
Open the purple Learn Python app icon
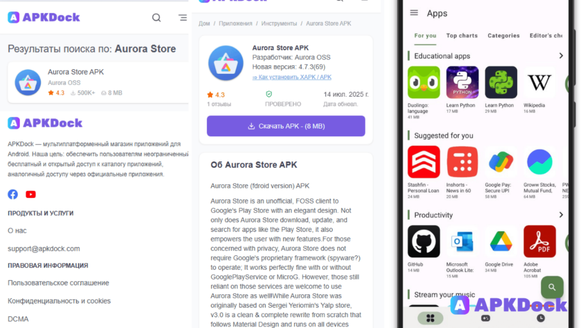point(462,82)
